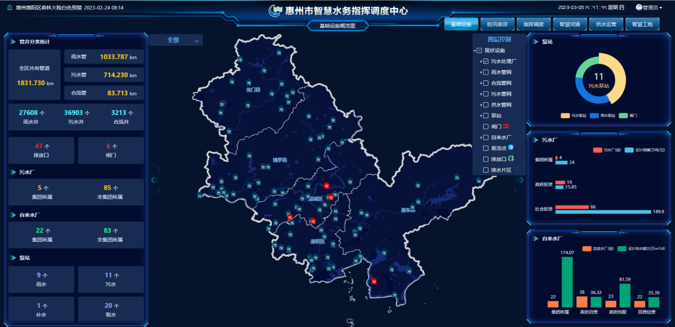
Task: Enable the 雨水管网 layer checkbox
Action: 485,72
